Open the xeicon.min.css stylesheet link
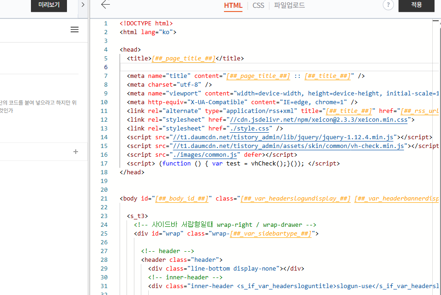The image size is (441, 295). (x=318, y=120)
